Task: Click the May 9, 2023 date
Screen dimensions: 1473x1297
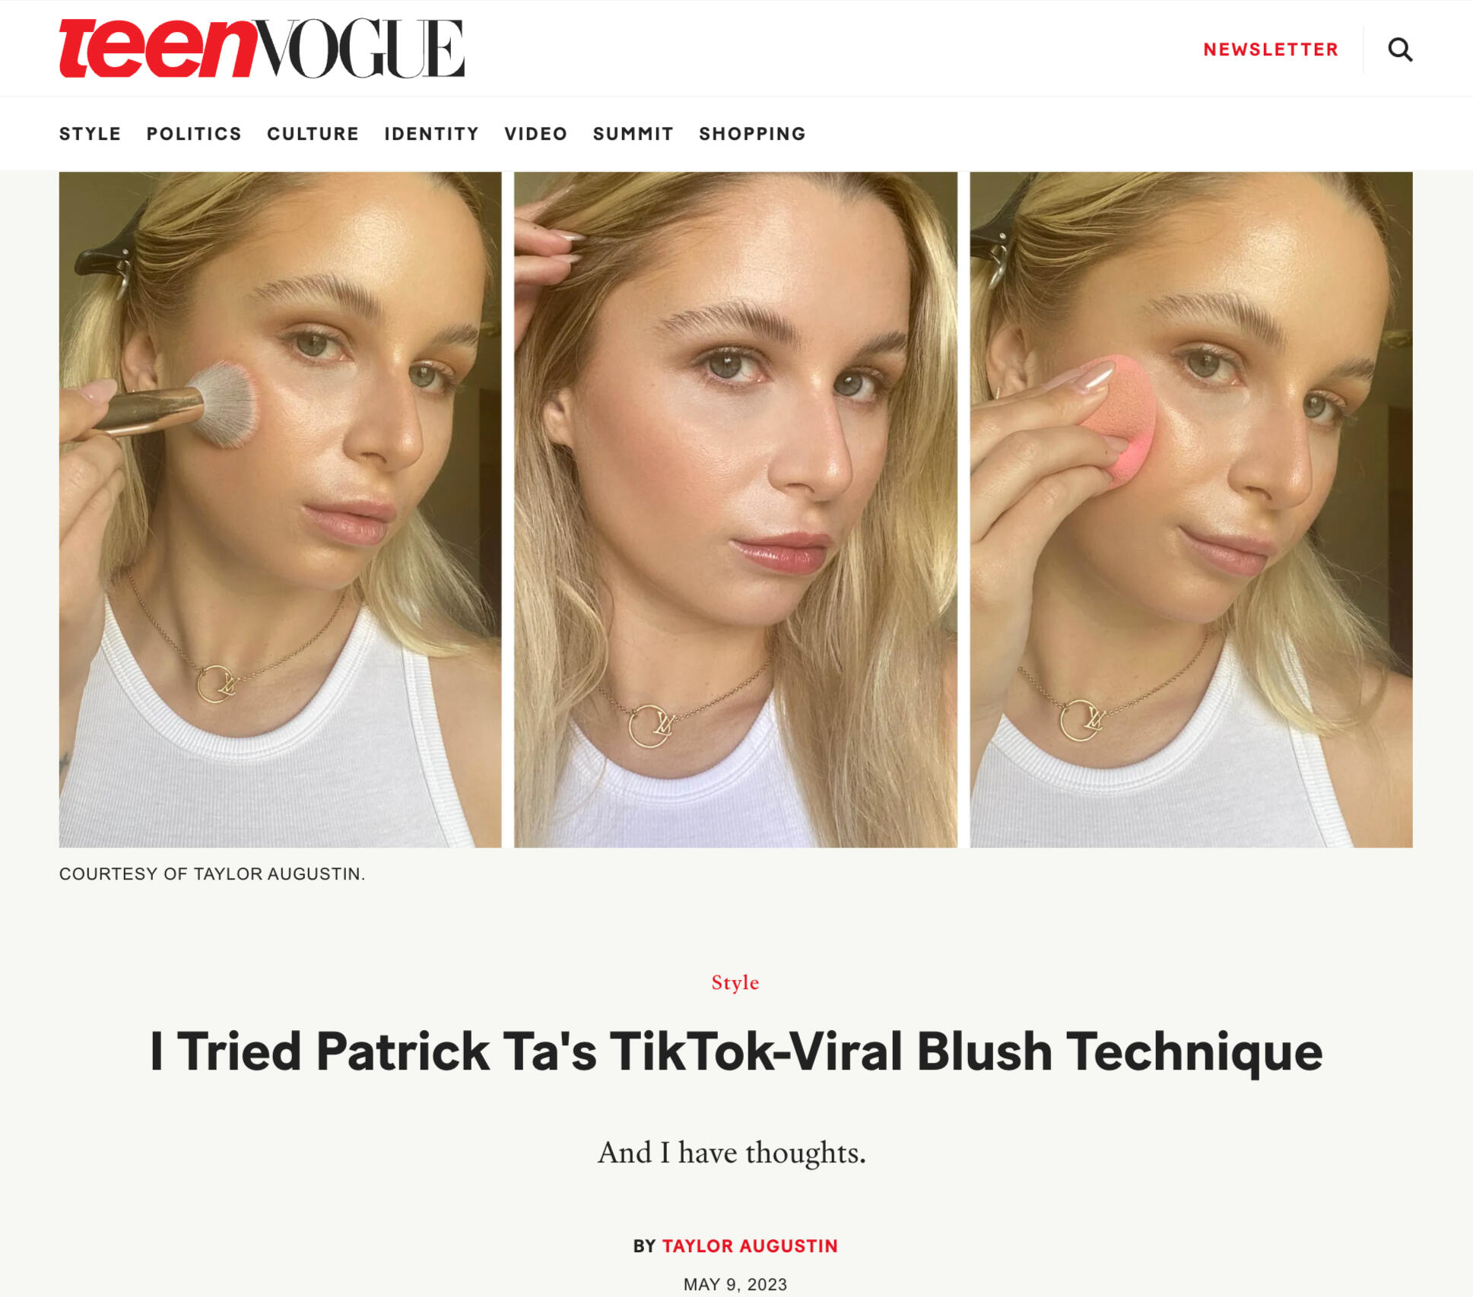Action: click(x=735, y=1284)
